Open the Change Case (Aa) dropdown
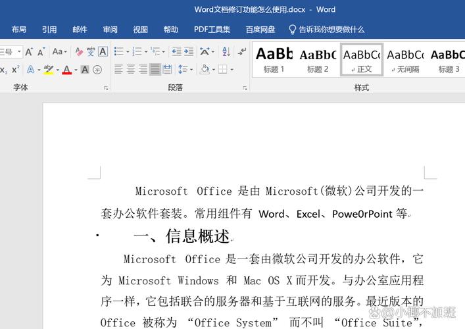This screenshot has height=329, width=465. click(60, 51)
